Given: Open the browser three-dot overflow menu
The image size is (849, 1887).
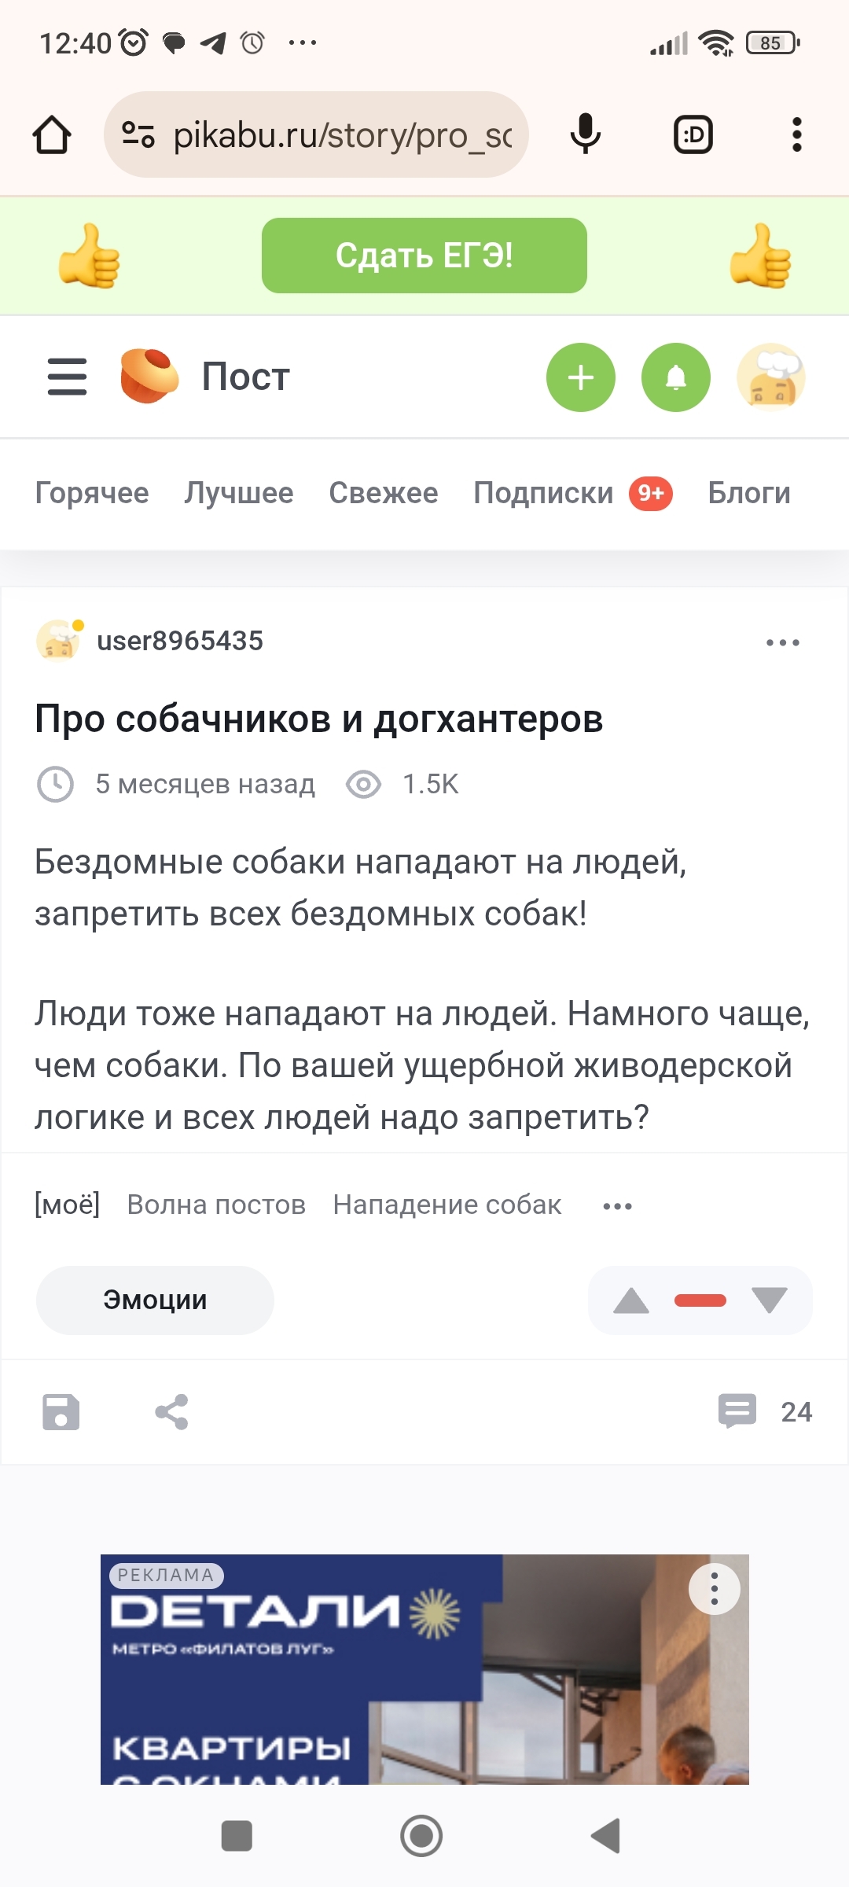Looking at the screenshot, I should tap(796, 134).
